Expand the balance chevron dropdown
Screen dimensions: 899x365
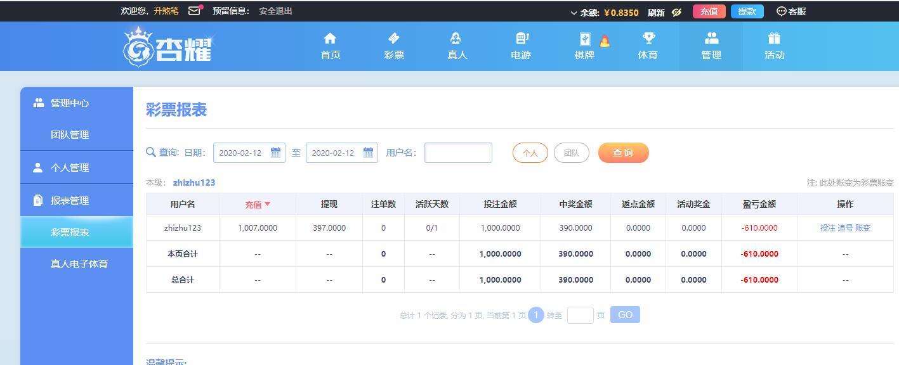[574, 13]
